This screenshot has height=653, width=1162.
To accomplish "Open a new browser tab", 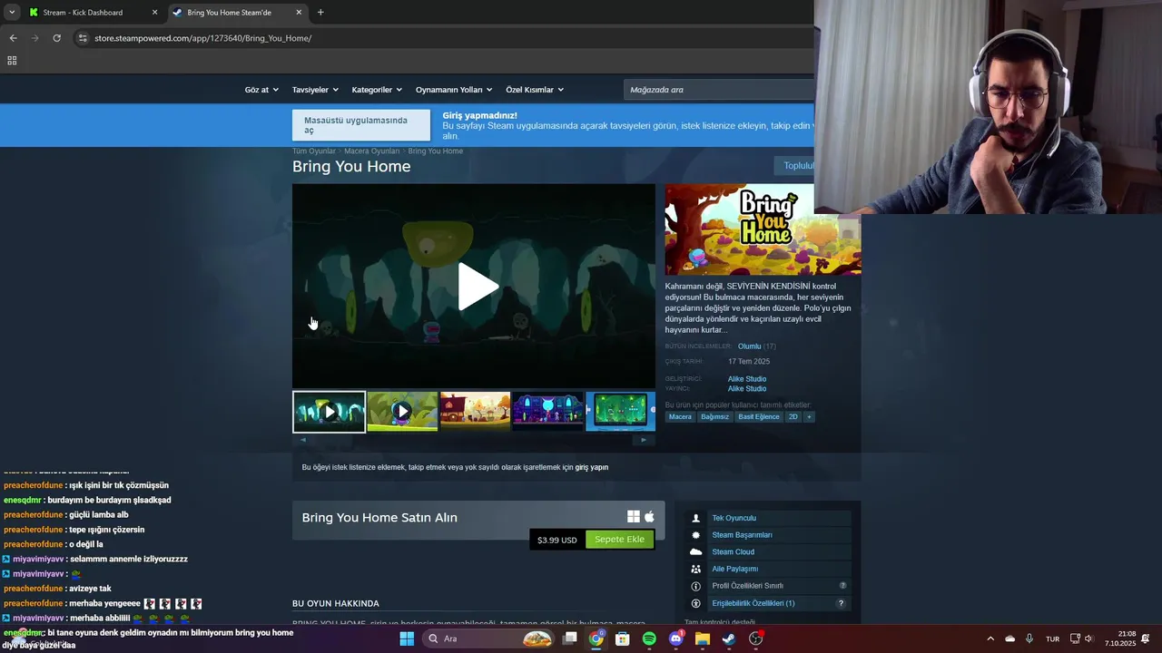I will coord(320,13).
